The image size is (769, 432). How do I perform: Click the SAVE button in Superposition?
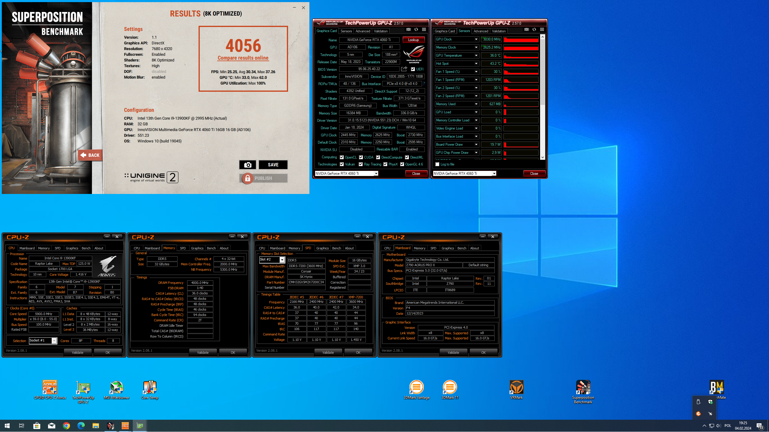pos(273,165)
